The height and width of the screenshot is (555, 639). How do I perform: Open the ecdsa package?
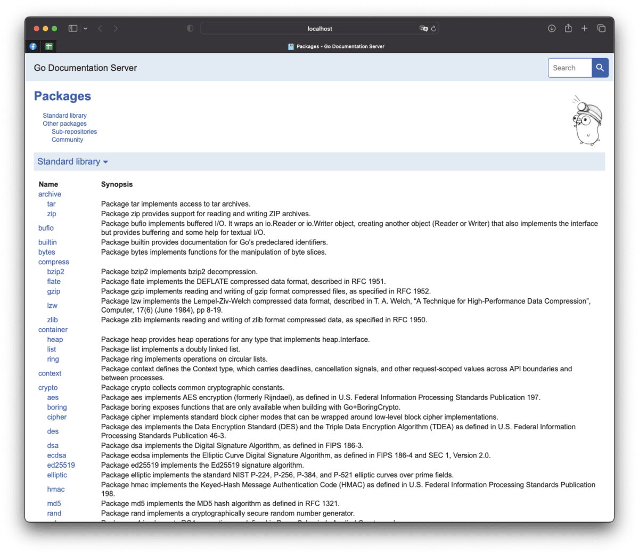[56, 455]
